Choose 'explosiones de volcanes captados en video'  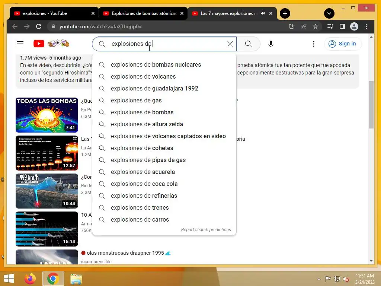164,136
